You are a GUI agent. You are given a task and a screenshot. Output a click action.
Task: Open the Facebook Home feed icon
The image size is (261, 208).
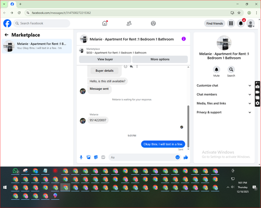104,23
